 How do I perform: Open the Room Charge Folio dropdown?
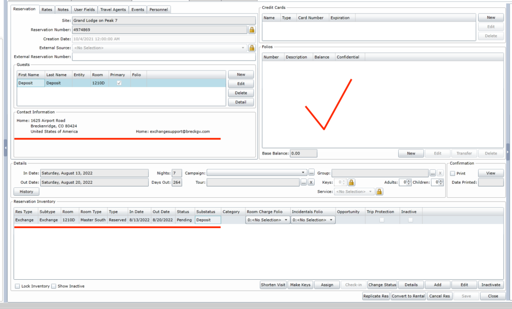(x=268, y=220)
